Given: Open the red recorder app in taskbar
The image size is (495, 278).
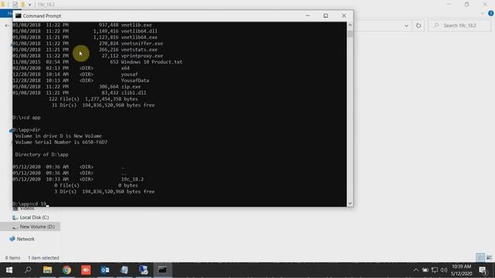Looking at the screenshot, I should (x=86, y=270).
